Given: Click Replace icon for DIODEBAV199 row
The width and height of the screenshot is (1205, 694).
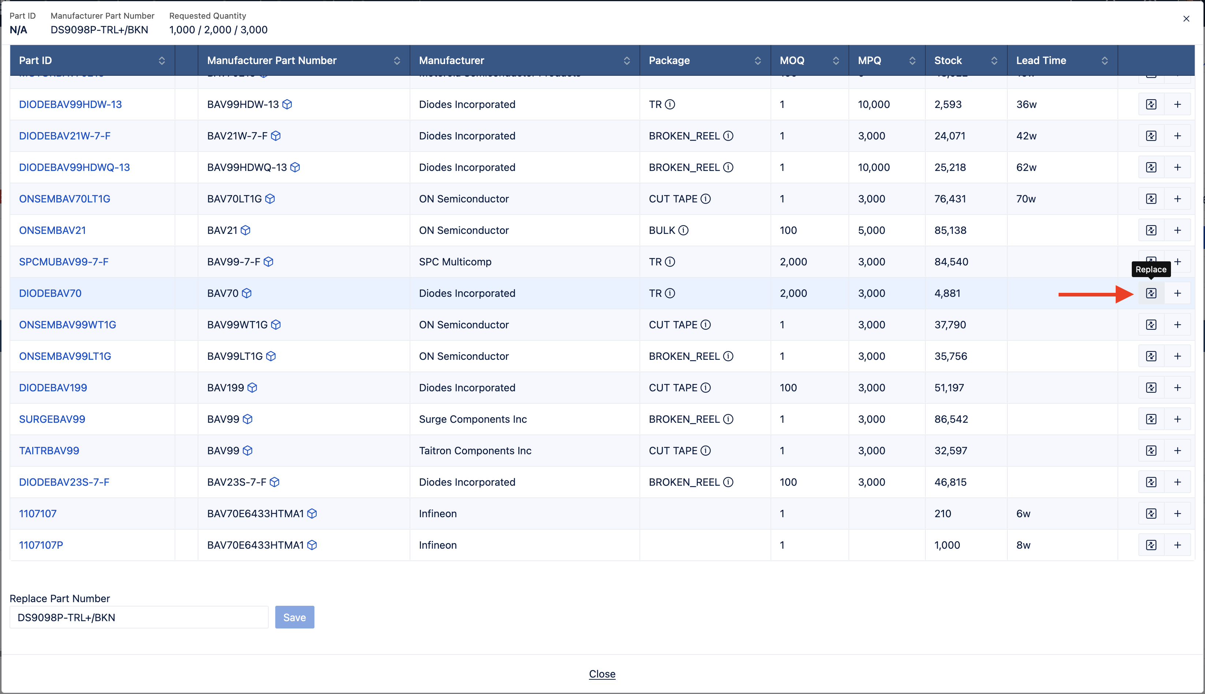Looking at the screenshot, I should (x=1151, y=388).
